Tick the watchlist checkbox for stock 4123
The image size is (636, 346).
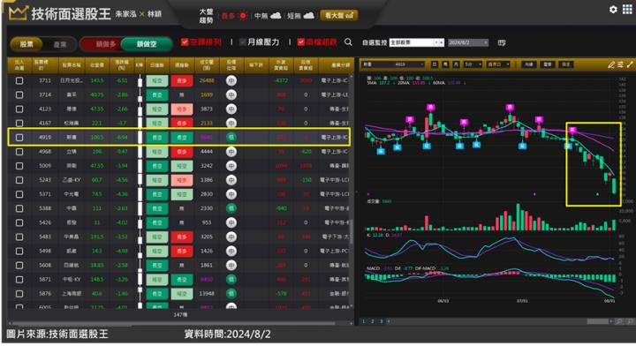tap(19, 109)
